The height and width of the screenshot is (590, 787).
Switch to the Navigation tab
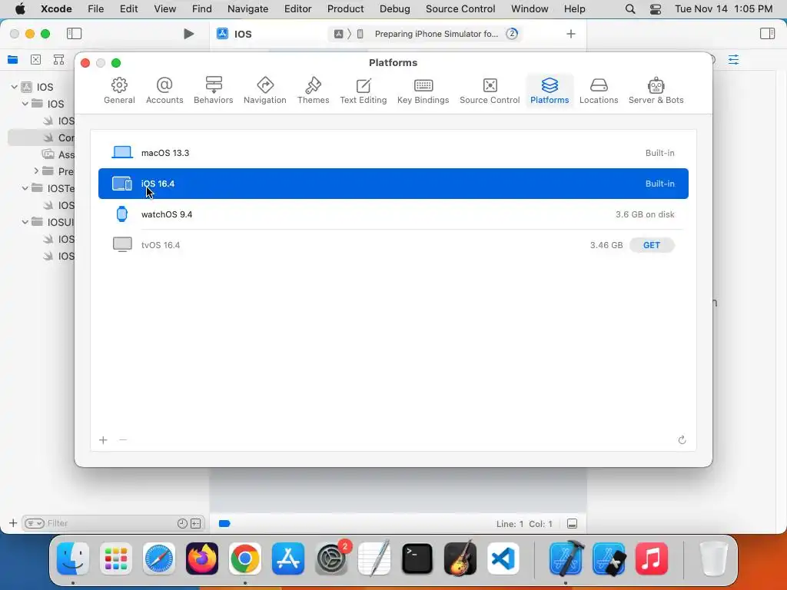[x=264, y=91]
